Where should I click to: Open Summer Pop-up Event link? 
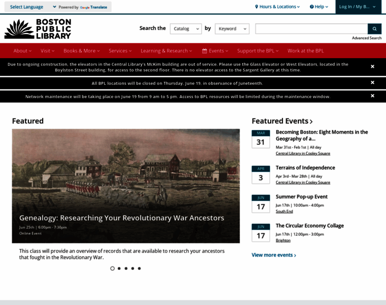[302, 197]
